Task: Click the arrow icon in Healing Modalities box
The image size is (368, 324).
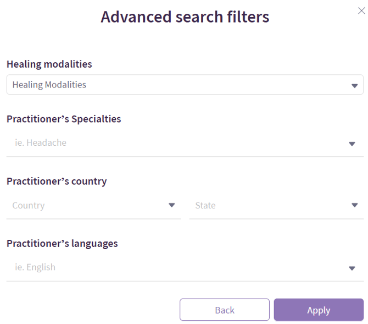Action: [x=354, y=86]
